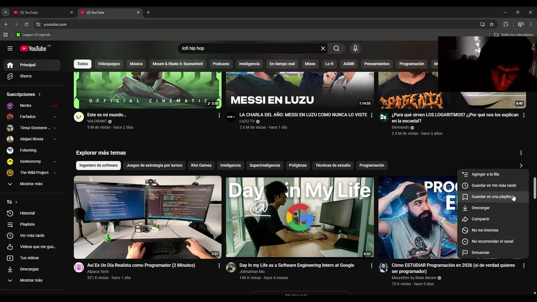This screenshot has height=302, width=537.
Task: Select Compartir from the menu
Action: (493, 219)
